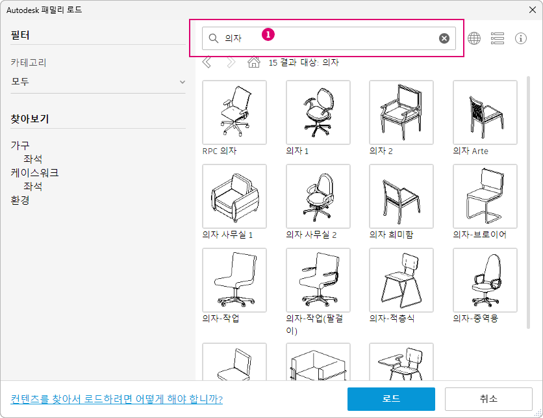Click the 의자 Arte label text
Image resolution: width=543 pixels, height=418 pixels.
tap(471, 151)
